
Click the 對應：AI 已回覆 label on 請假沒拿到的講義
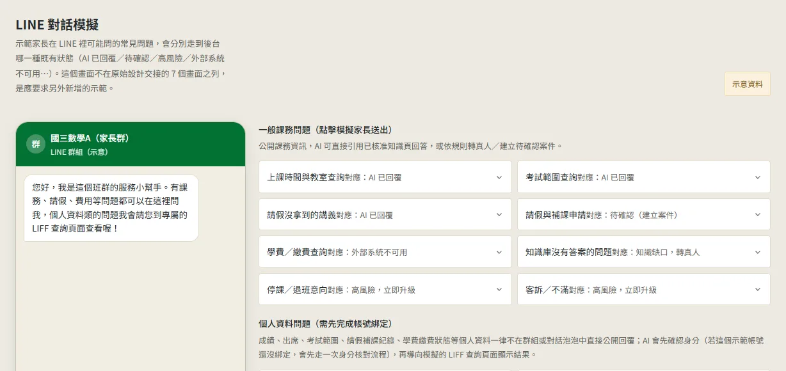(x=365, y=216)
